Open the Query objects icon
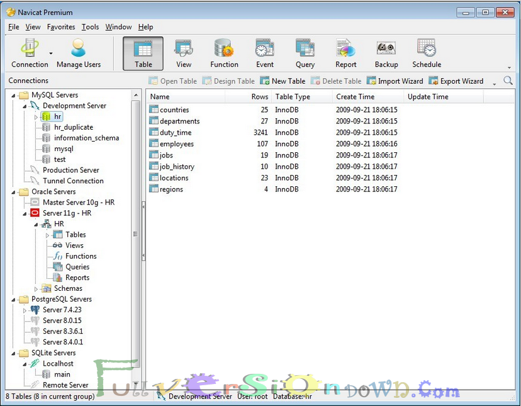The height and width of the screenshot is (406, 521). (305, 54)
